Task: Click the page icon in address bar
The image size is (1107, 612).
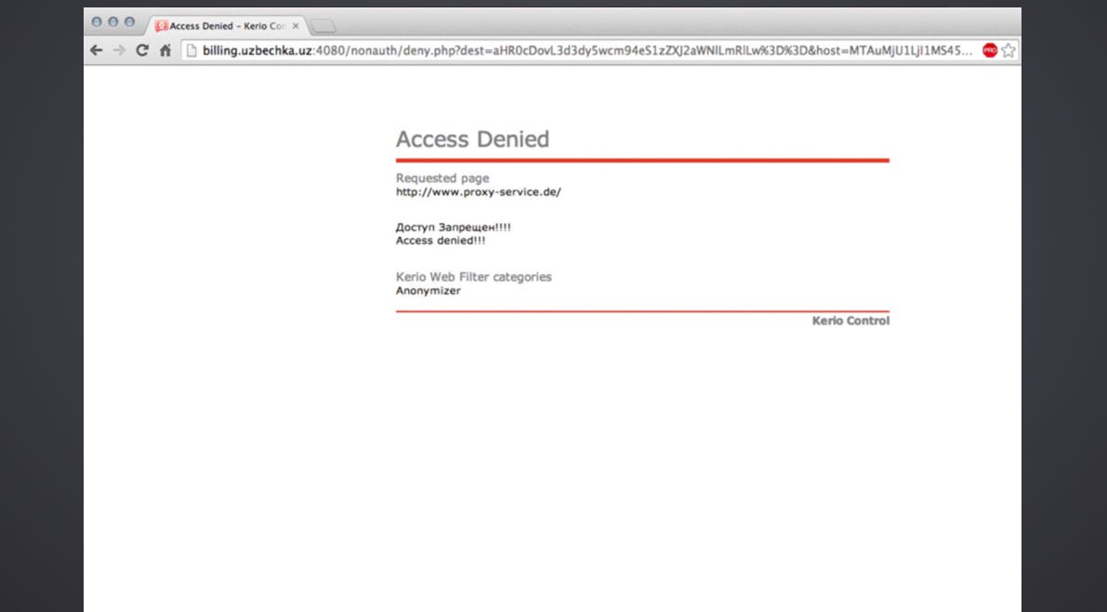Action: [x=191, y=50]
